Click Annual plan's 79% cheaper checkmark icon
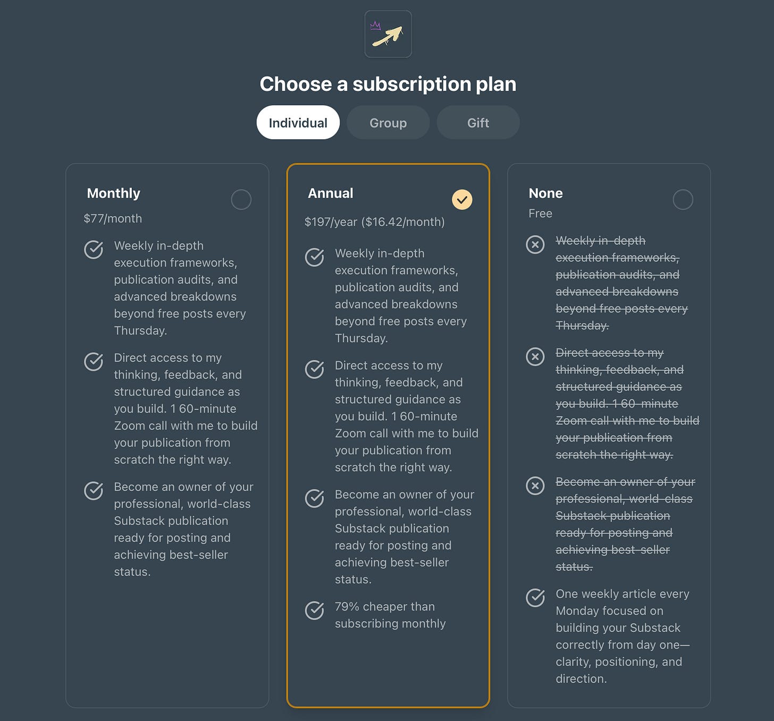 (315, 610)
